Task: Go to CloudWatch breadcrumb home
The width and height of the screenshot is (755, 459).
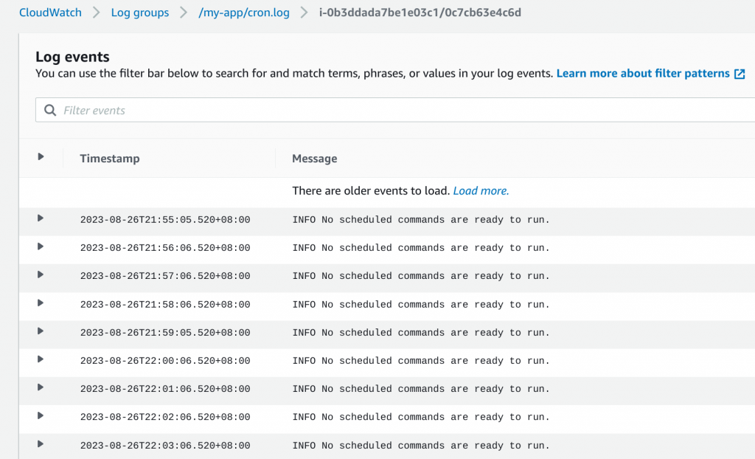Action: coord(50,13)
